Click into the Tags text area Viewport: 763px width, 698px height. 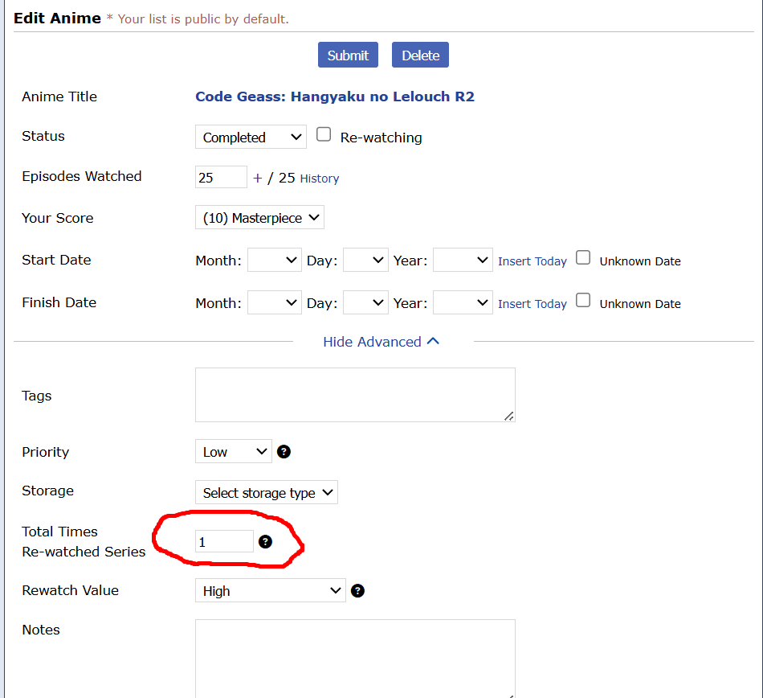pos(355,395)
